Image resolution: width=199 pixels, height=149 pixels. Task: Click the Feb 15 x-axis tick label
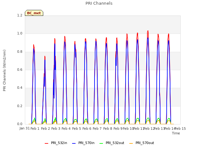pyautogui.click(x=180, y=129)
